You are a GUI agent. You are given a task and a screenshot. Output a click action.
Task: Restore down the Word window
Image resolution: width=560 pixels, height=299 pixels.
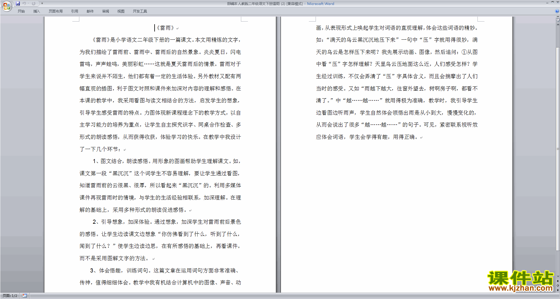[x=552, y=2]
